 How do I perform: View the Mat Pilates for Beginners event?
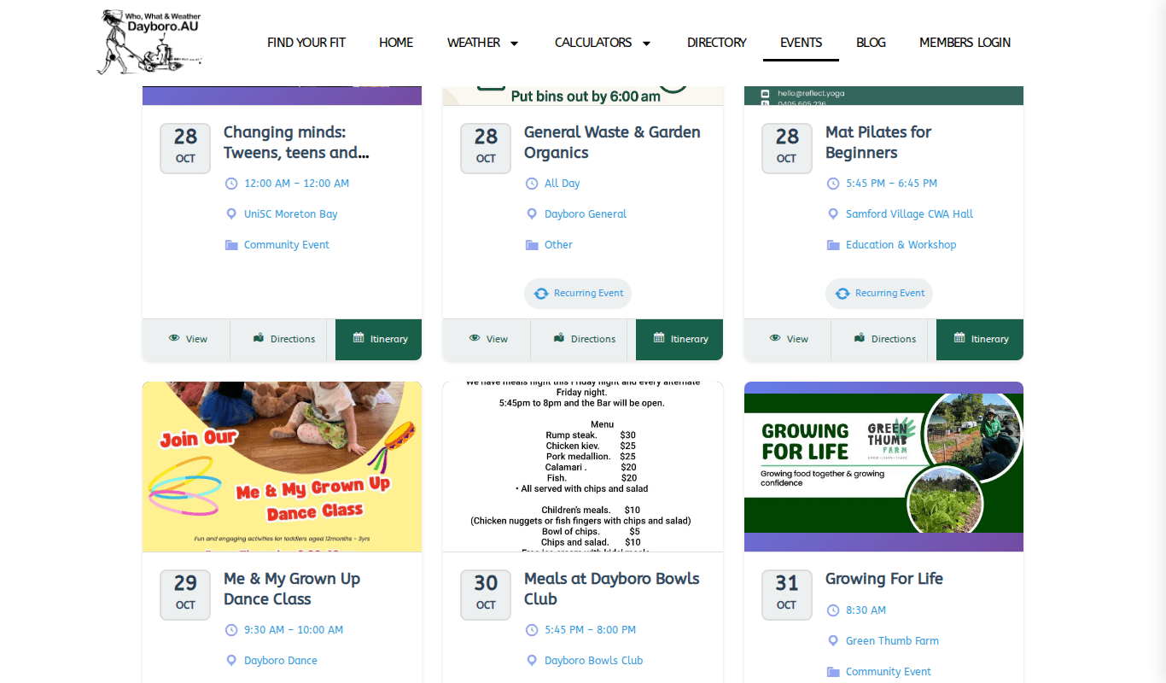[787, 339]
